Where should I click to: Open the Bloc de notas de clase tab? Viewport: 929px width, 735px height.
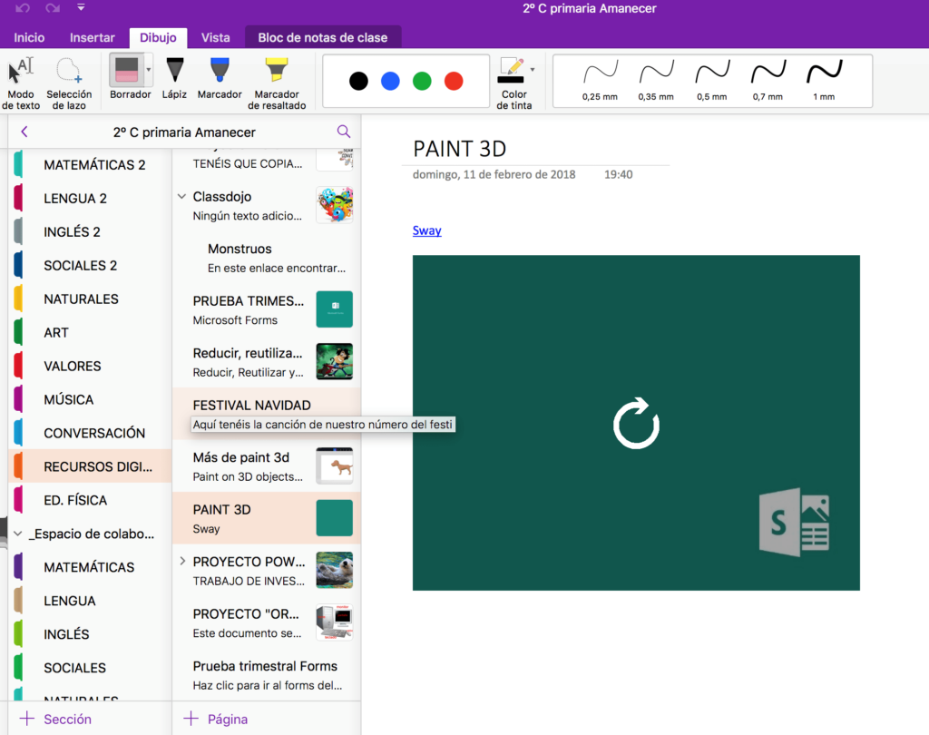[x=323, y=37]
